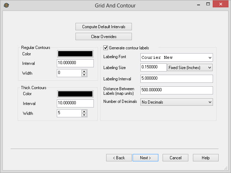
Task: Decrease Regular Contours width with down arrow
Action: pyautogui.click(x=84, y=75)
